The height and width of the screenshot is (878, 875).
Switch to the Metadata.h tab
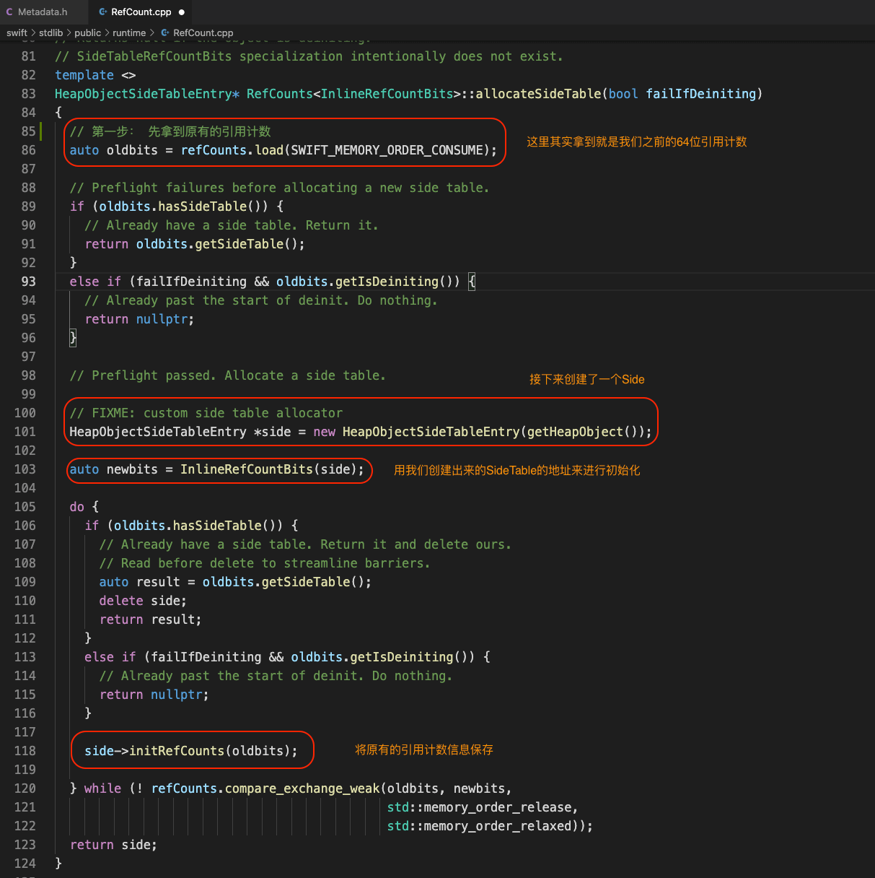42,12
